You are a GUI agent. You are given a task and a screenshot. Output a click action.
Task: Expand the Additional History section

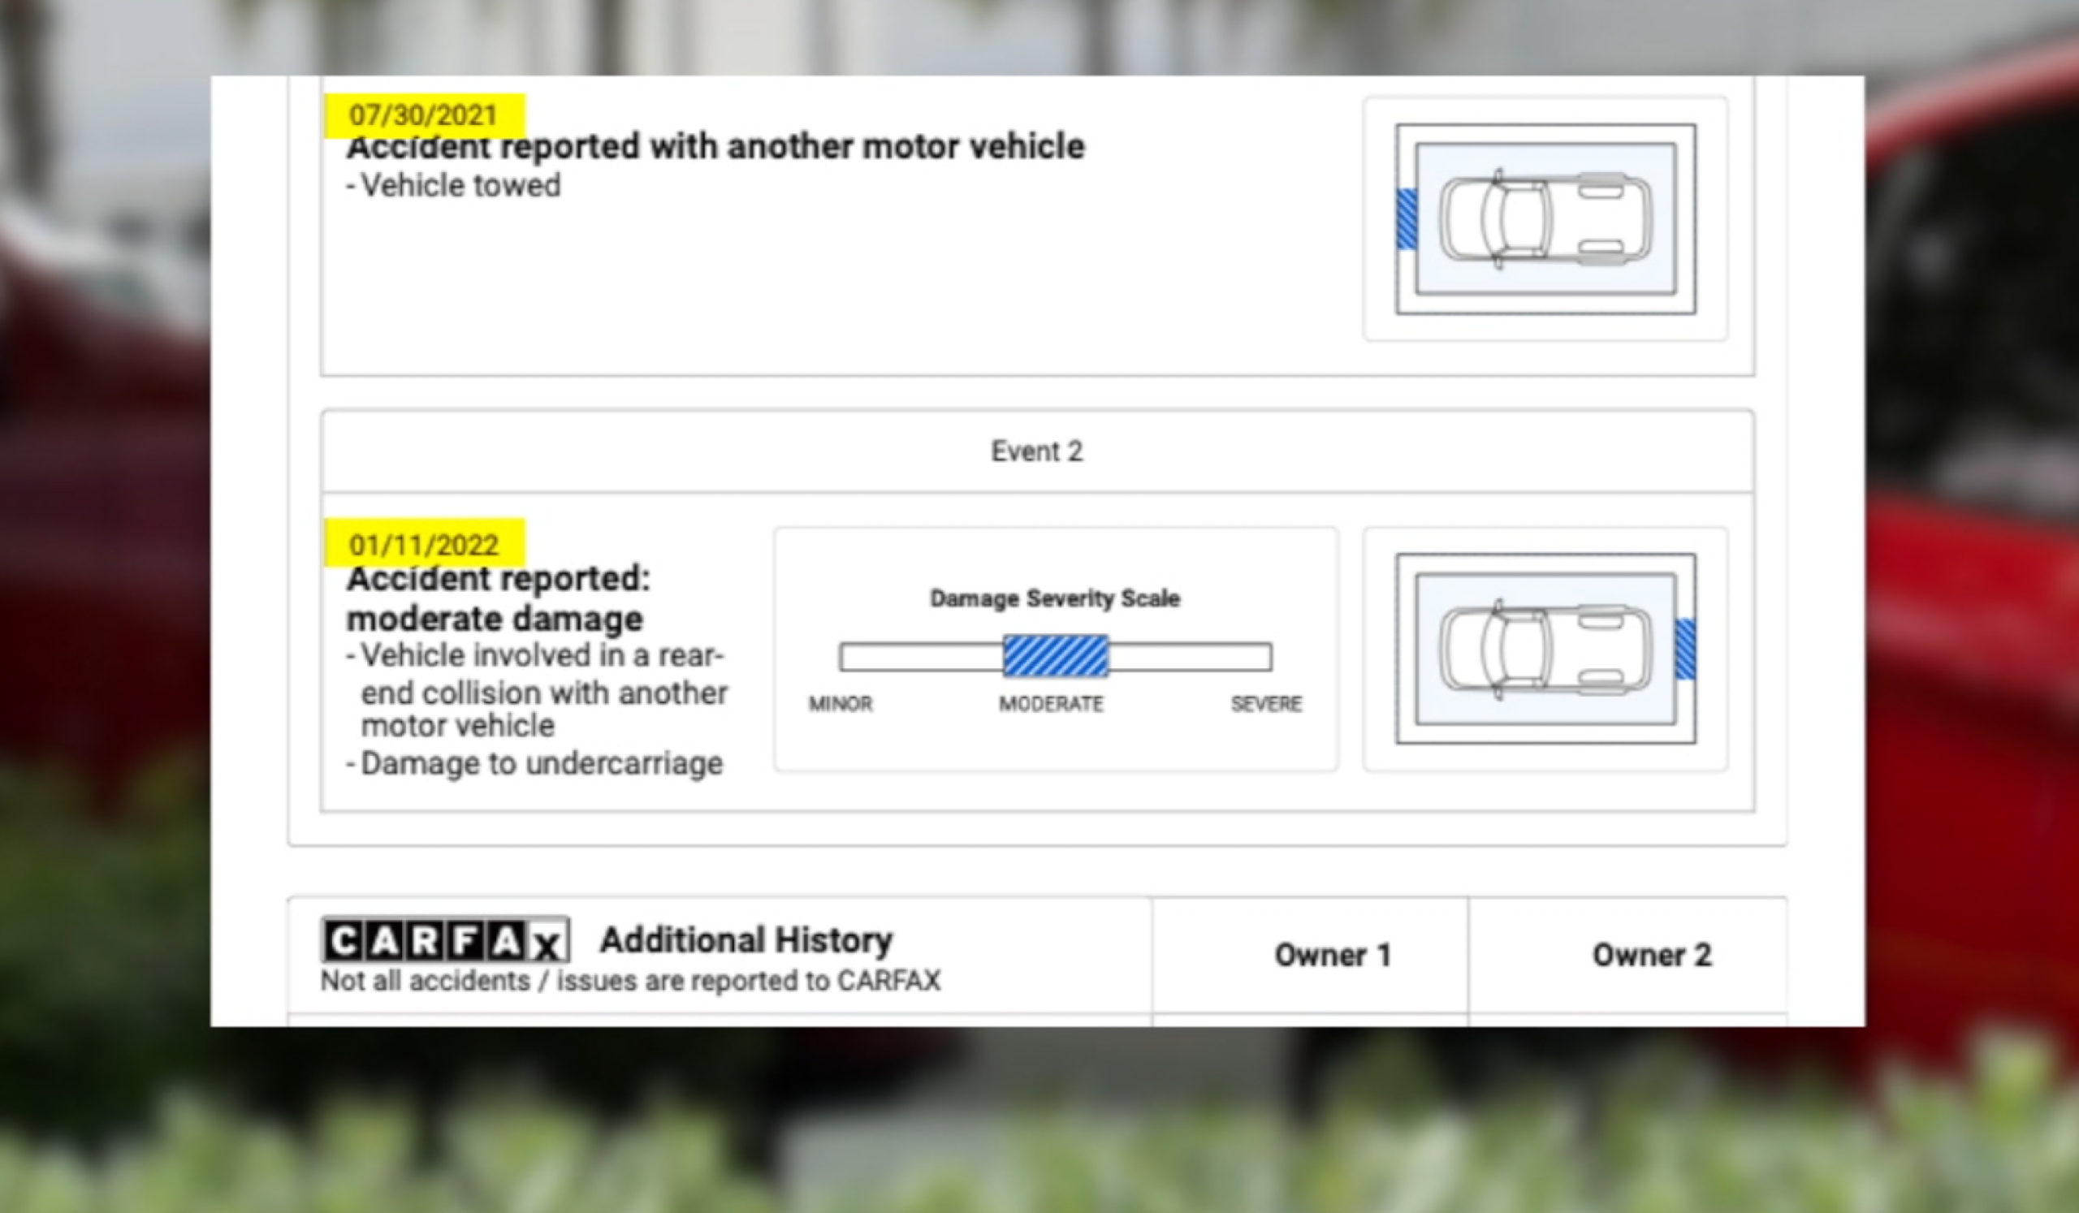point(745,939)
